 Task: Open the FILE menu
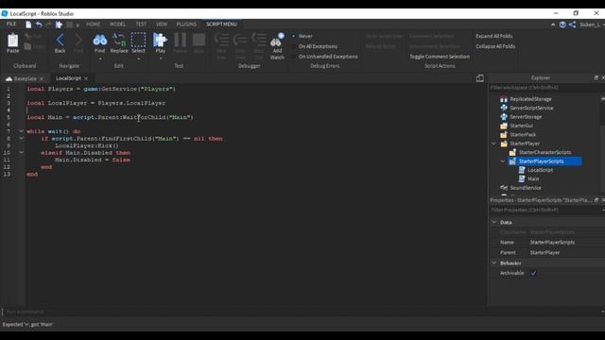point(11,24)
